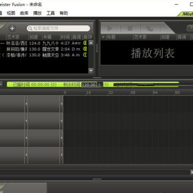The width and height of the screenshot is (193, 193).
Task: Open the 曲库 menu
Action: (24, 13)
